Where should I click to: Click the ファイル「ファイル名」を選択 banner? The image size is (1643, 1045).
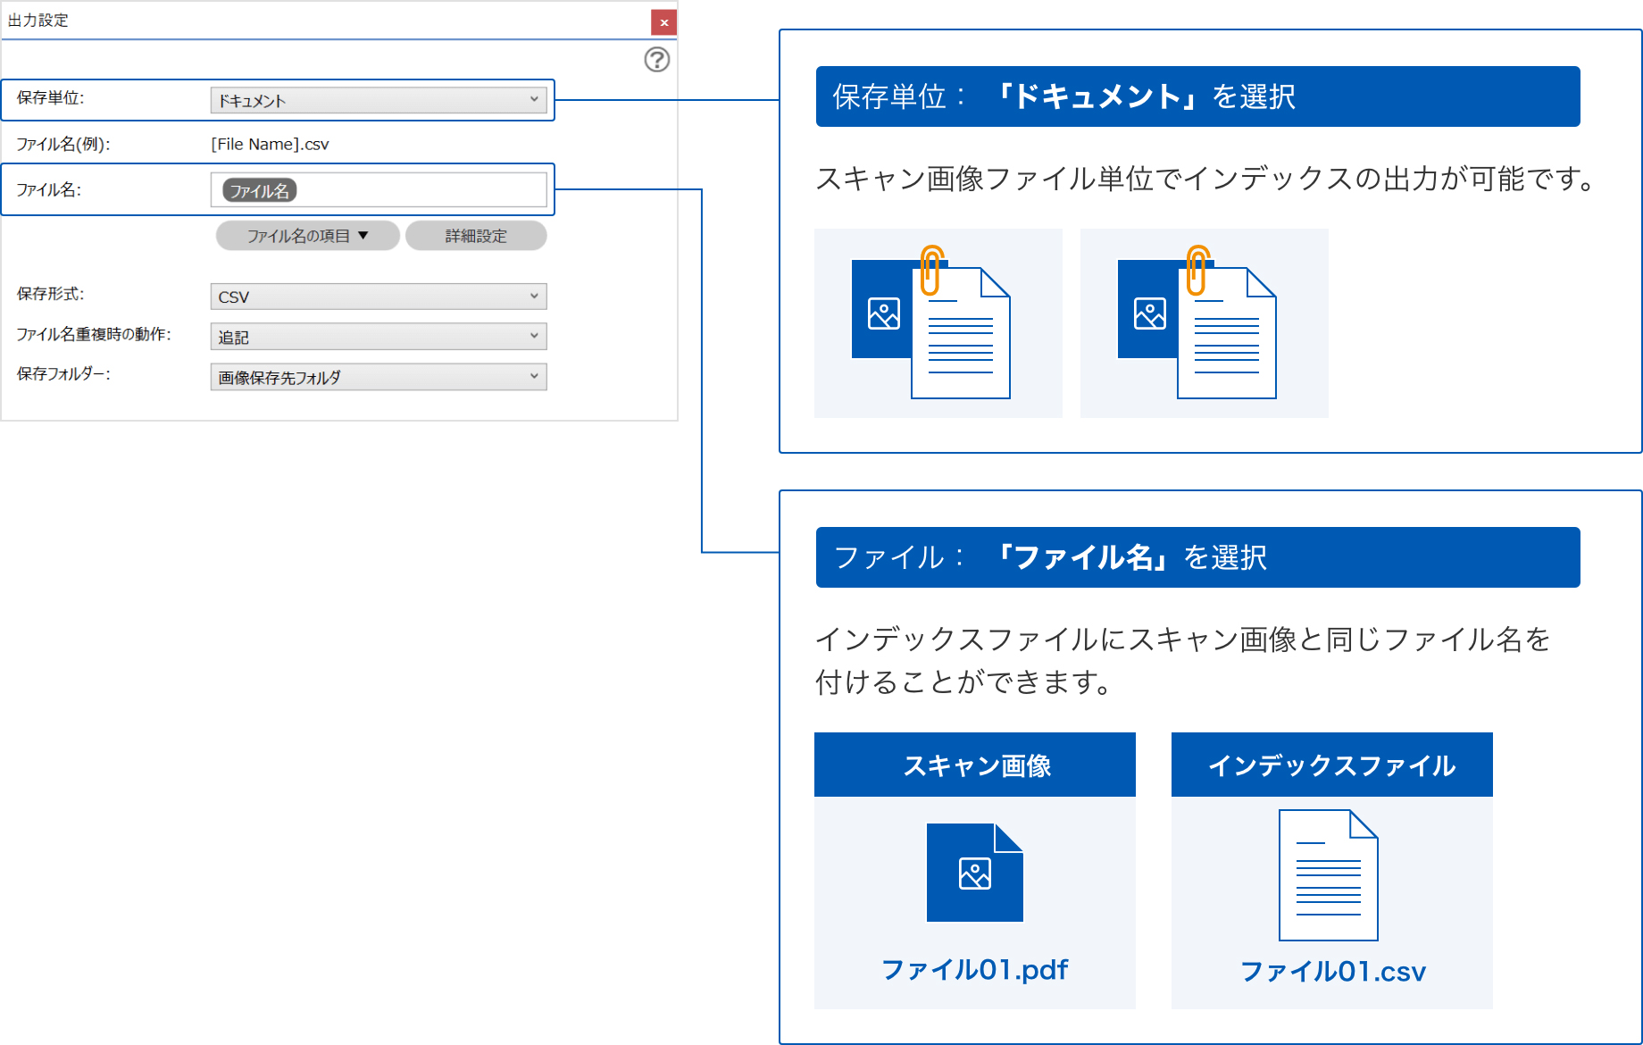pyautogui.click(x=1197, y=557)
